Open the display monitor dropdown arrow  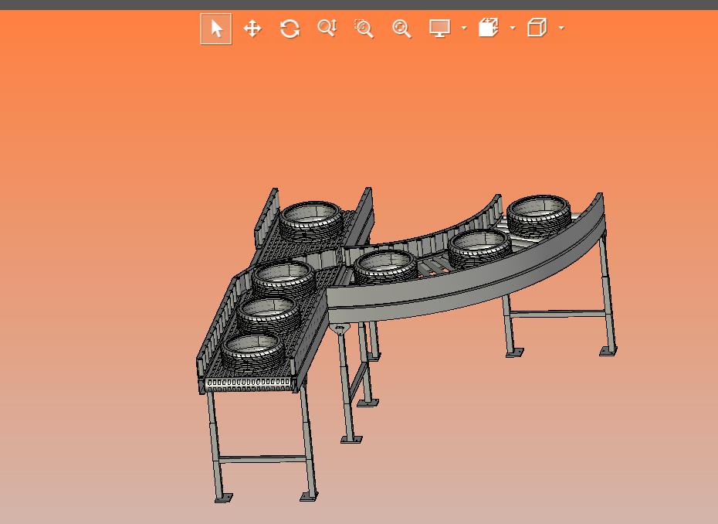tap(464, 28)
